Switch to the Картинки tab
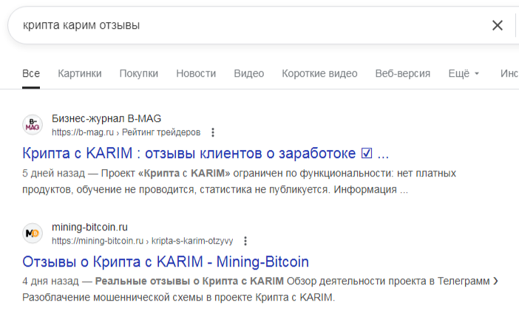 (x=80, y=73)
